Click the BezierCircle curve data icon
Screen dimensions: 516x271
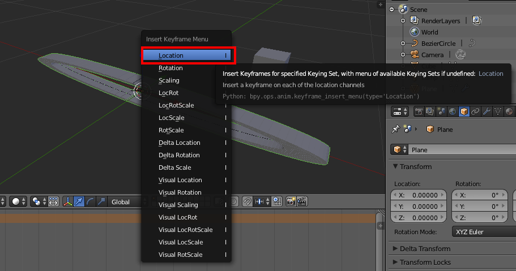click(472, 43)
